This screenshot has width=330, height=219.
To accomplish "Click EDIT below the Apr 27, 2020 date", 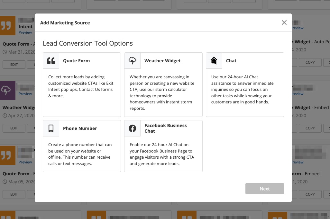I will pyautogui.click(x=14, y=128).
